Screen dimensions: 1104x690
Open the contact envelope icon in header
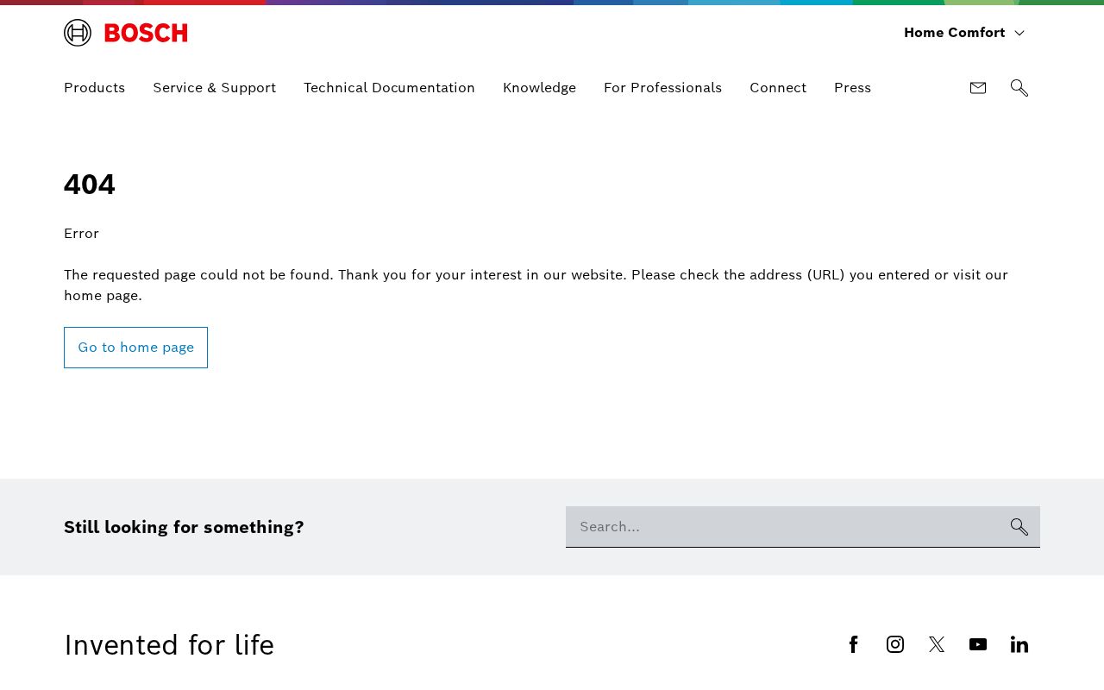978,88
